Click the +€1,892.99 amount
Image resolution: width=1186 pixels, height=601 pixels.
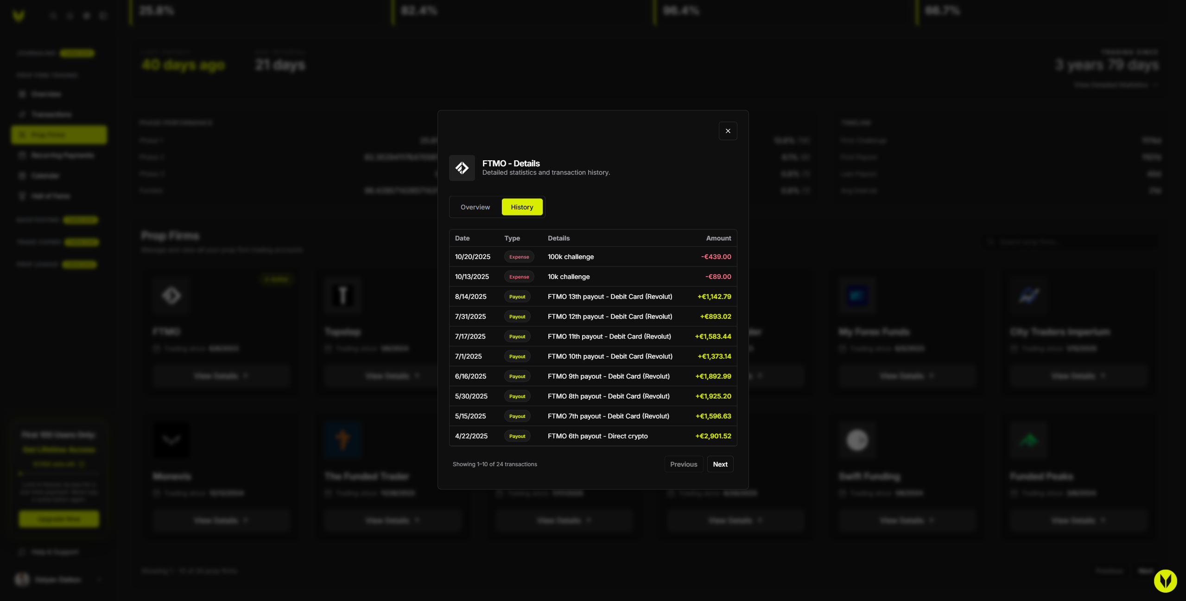(x=713, y=376)
